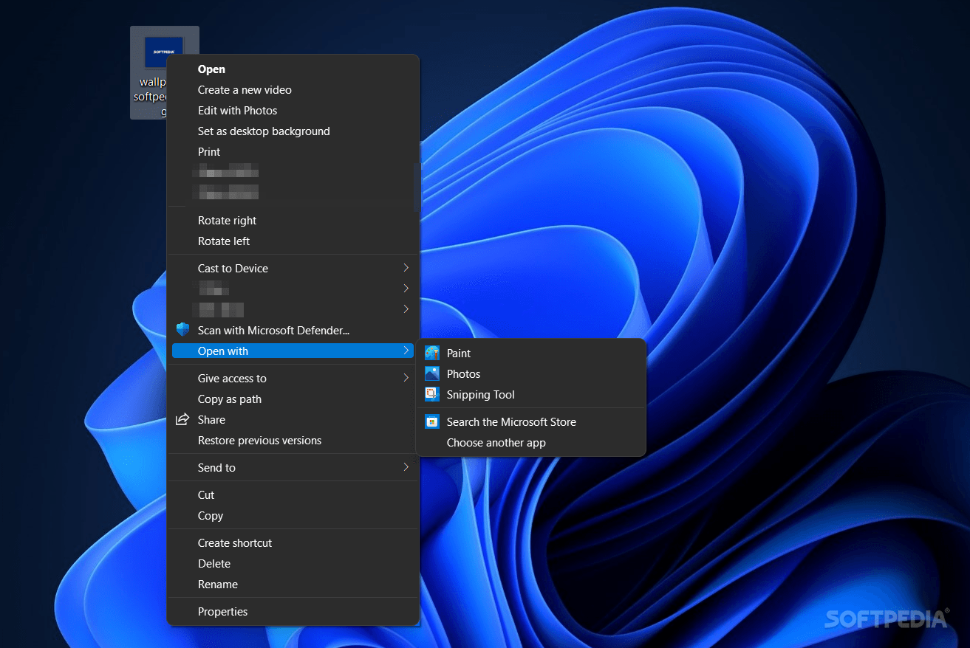Click the Share arrow icon
Screen dimensions: 970x648
[182, 419]
